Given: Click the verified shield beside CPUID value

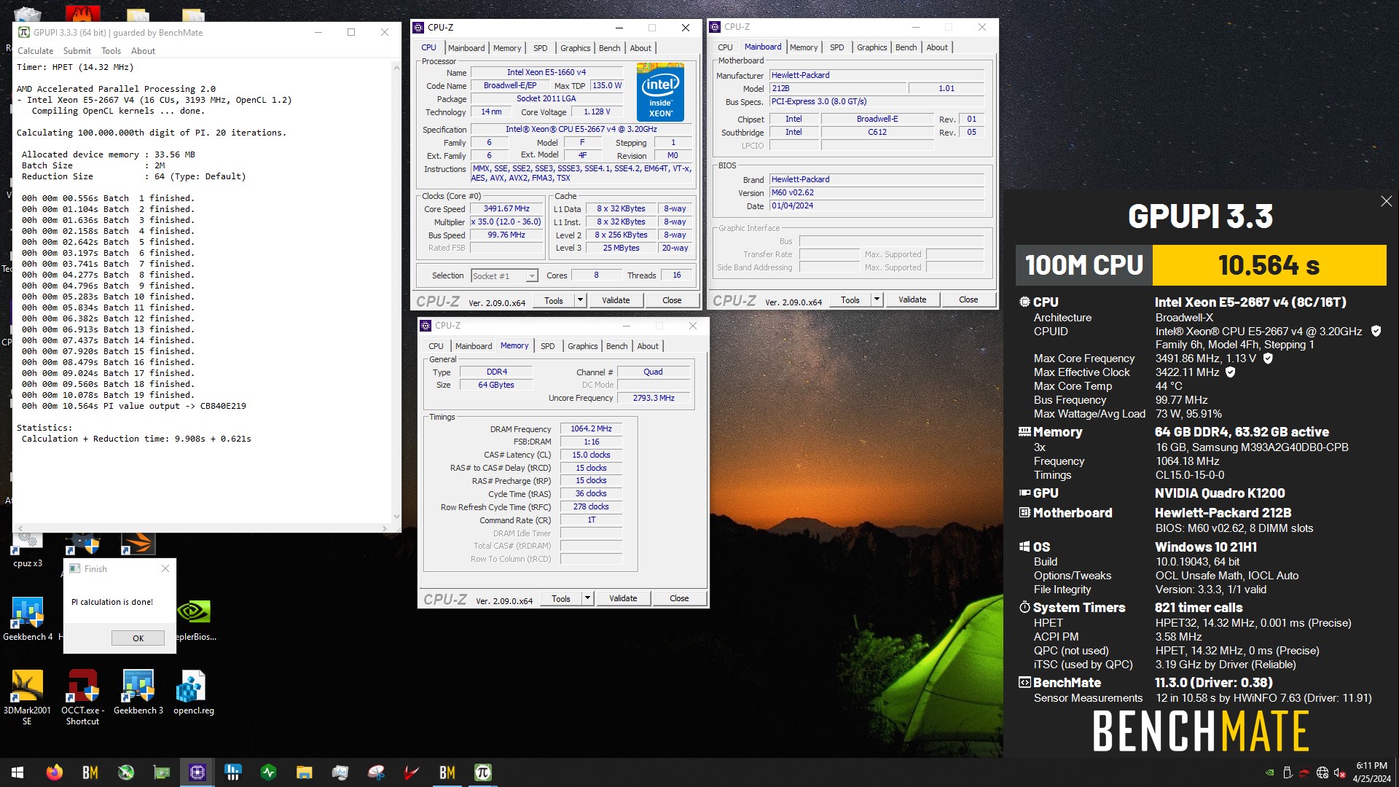Looking at the screenshot, I should (x=1376, y=331).
